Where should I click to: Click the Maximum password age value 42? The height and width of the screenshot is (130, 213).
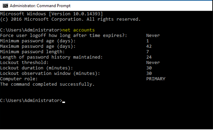pos(149,46)
